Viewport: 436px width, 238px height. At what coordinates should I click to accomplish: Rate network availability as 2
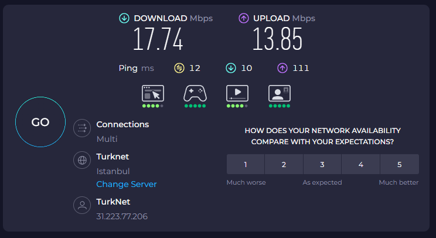pos(284,164)
